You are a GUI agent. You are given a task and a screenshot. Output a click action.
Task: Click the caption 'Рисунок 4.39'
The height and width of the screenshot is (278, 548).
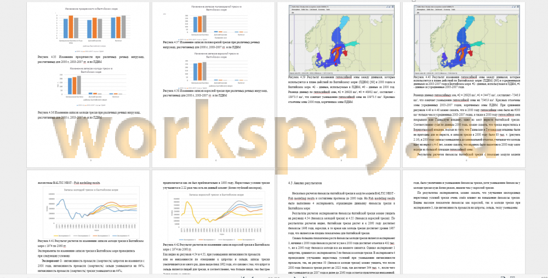point(298,77)
